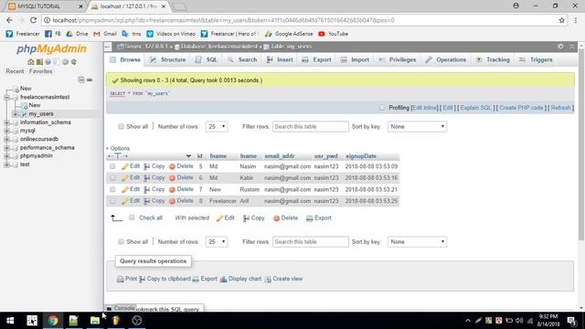Click the collapse all tree icon

coord(81,80)
